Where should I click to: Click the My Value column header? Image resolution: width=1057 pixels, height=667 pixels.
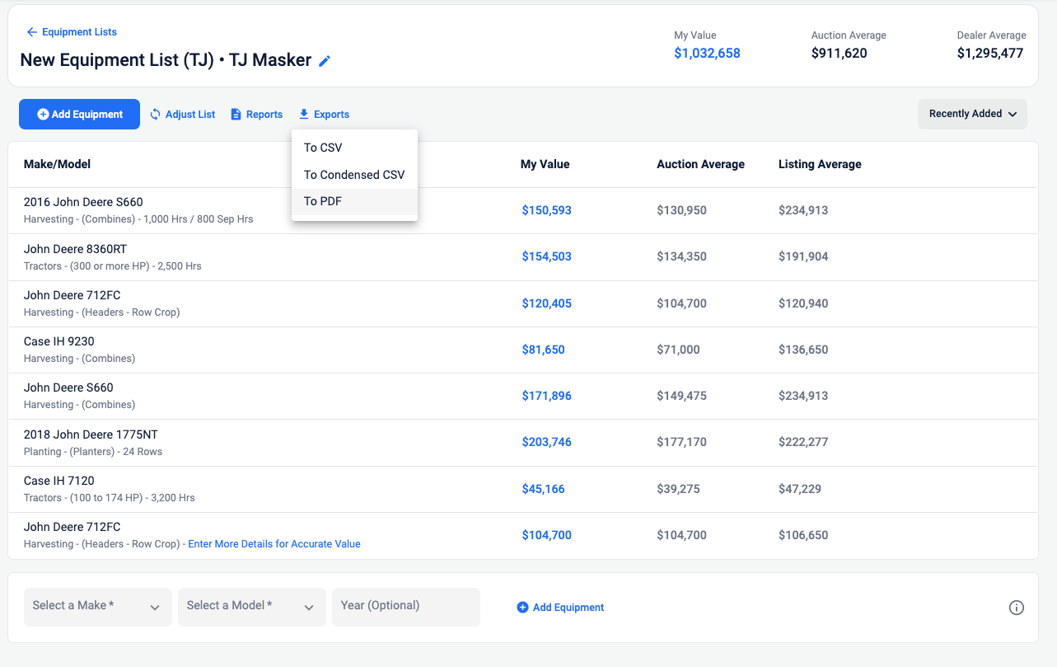545,164
